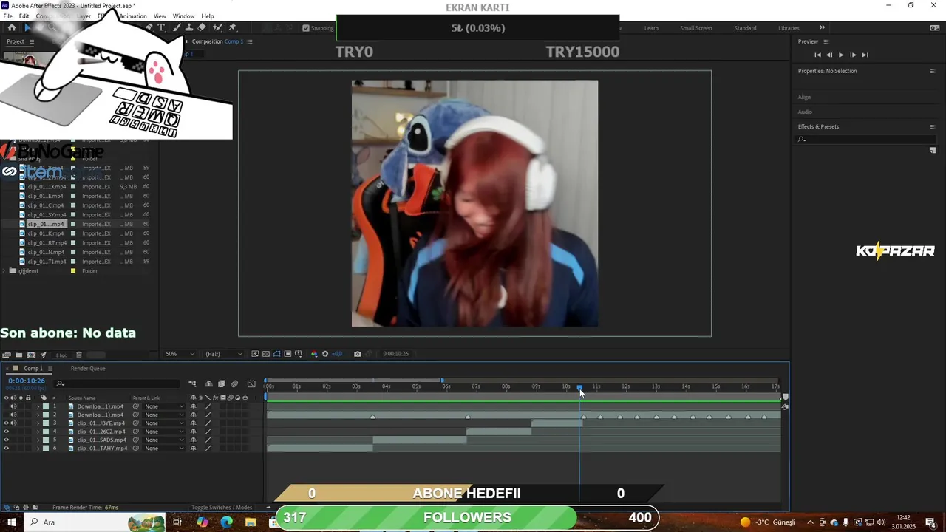Select the Roto Brush tool
This screenshot has height=532, width=946.
tap(218, 27)
